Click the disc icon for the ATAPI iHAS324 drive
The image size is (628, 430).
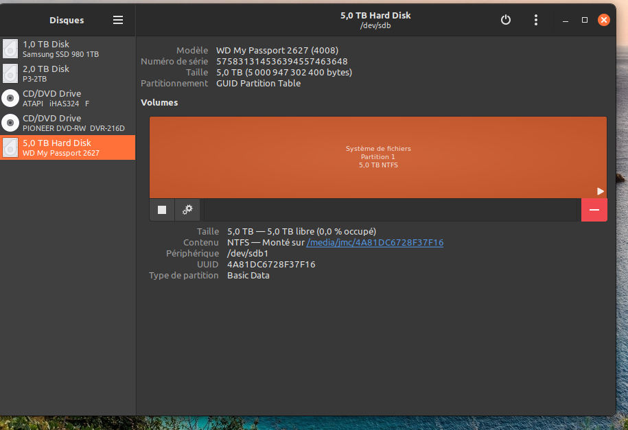click(10, 98)
